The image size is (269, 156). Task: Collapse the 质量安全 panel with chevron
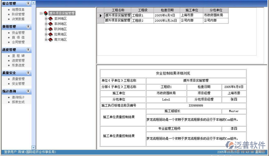pos(29,72)
